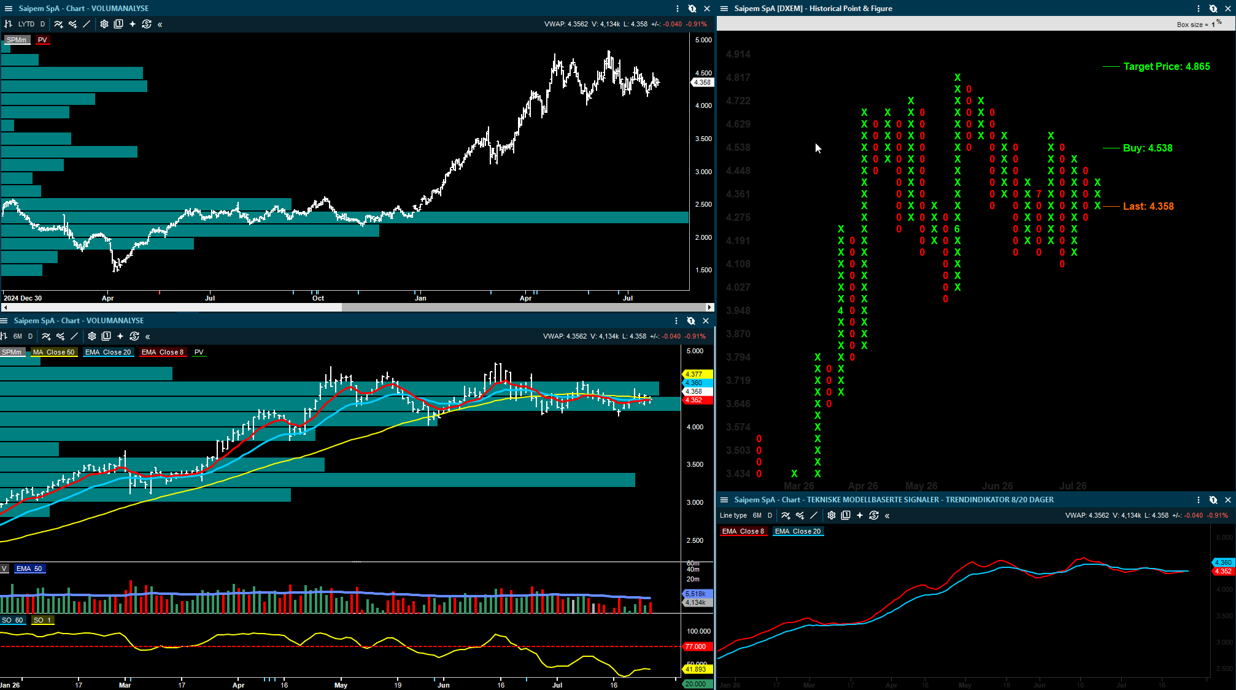Screen dimensions: 1236x690
Task: Select draw line tool in top-left chart
Action: point(87,24)
